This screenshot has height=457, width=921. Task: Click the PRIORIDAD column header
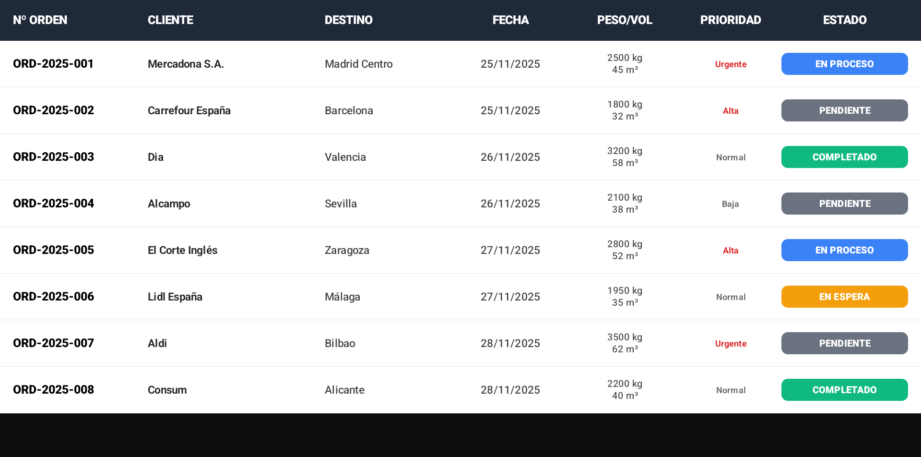pyautogui.click(x=731, y=20)
